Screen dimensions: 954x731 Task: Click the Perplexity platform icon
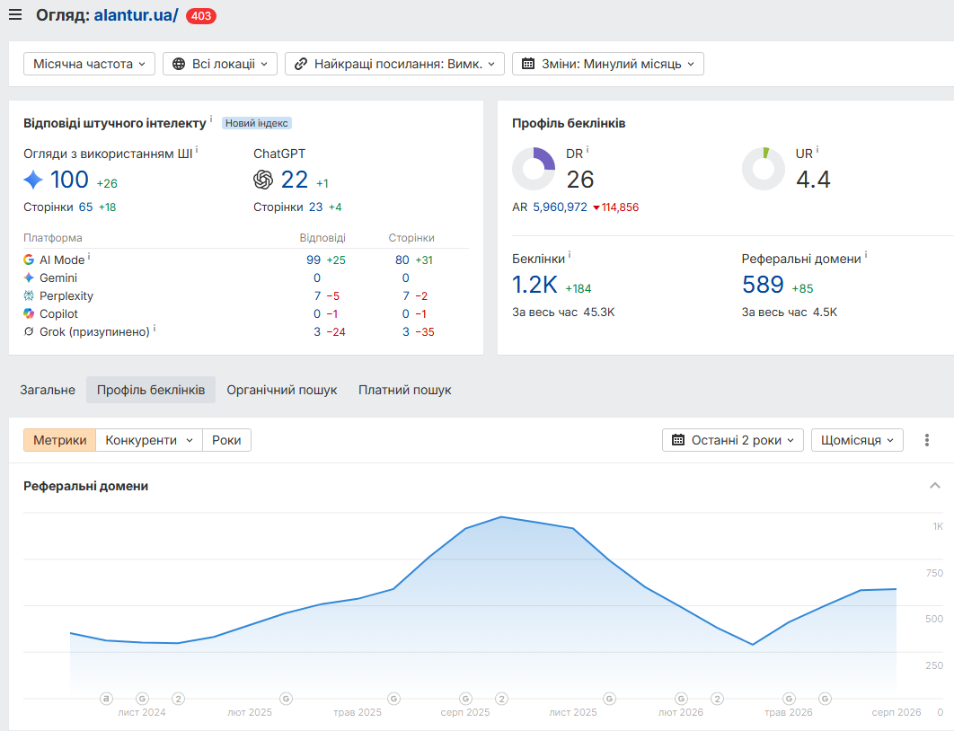(29, 295)
